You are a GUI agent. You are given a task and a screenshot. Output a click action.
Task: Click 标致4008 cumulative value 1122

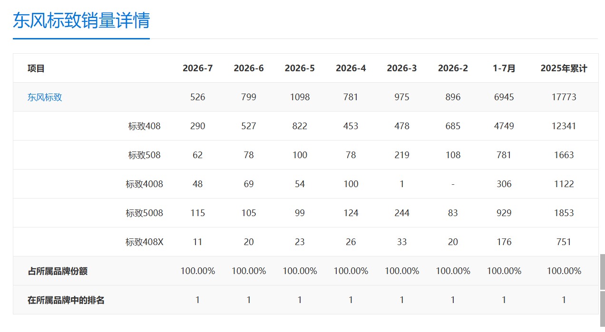pos(564,184)
